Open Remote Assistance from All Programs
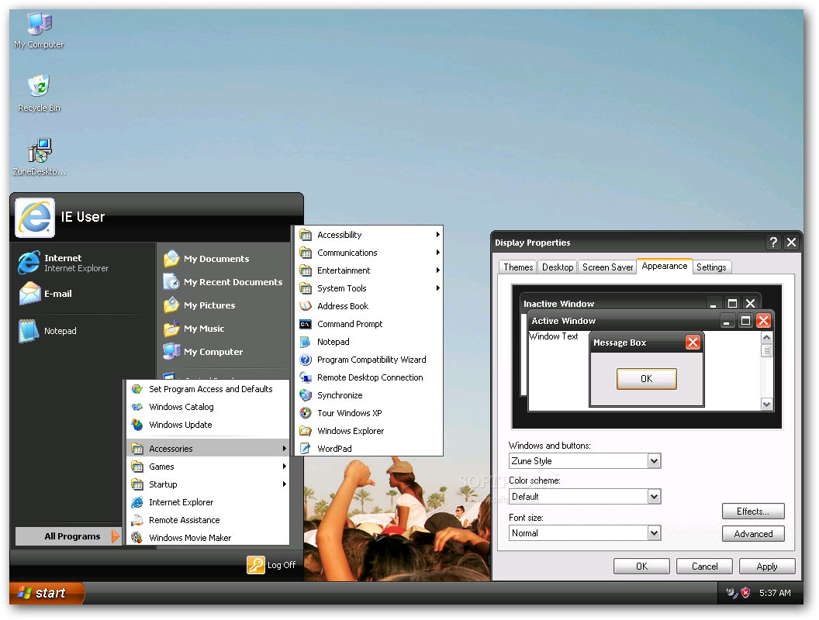 click(x=208, y=520)
